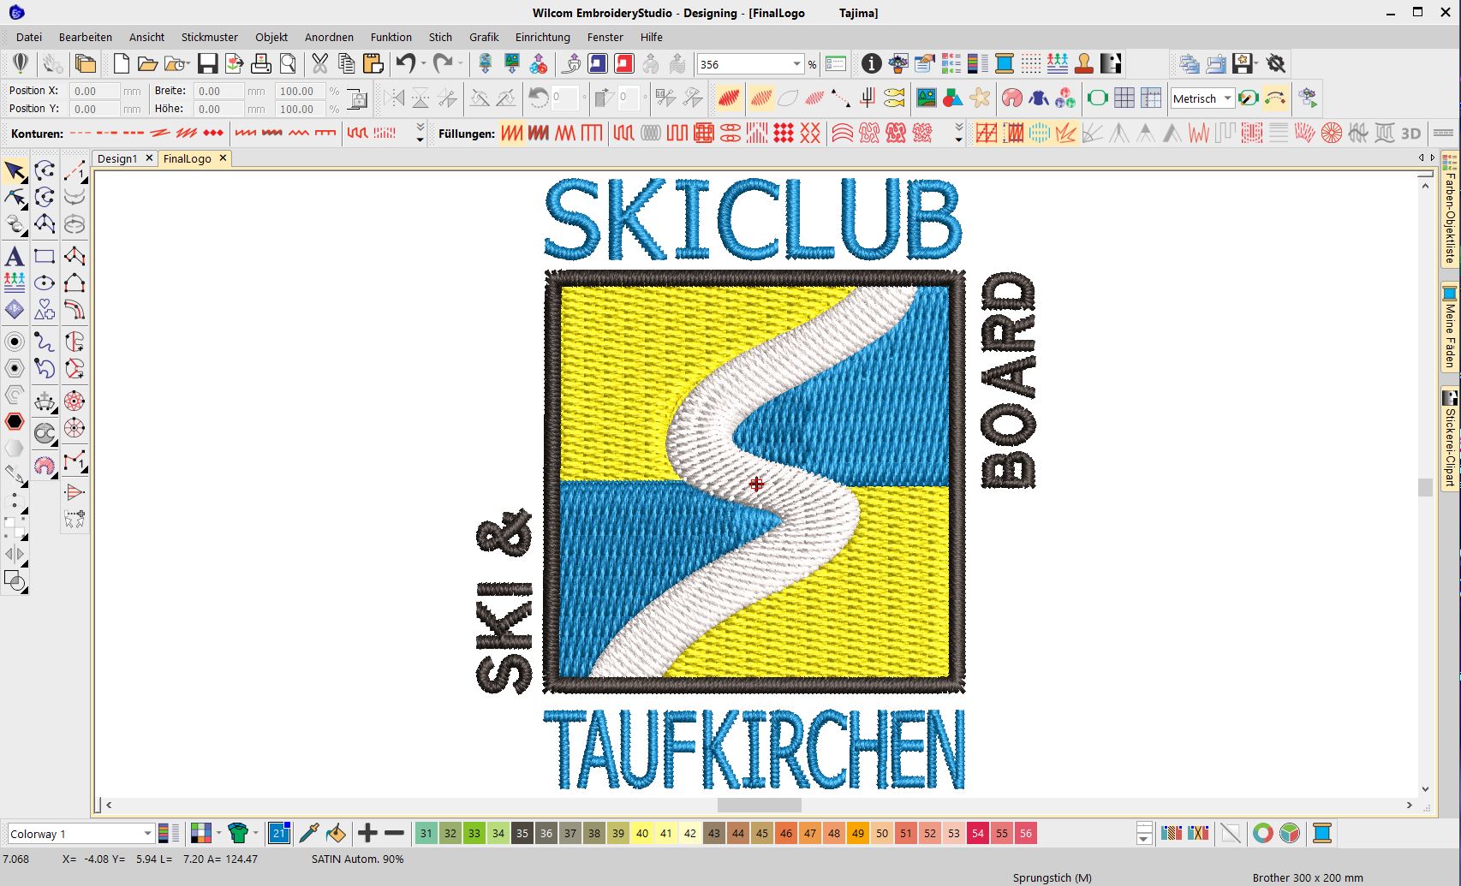
Task: Toggle TrueView stitch rendering icon
Action: (x=729, y=98)
